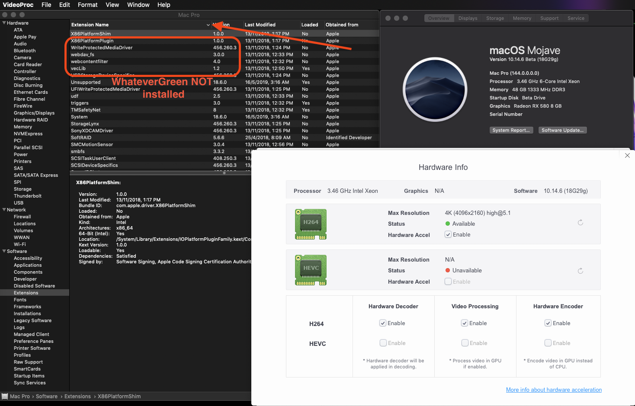The width and height of the screenshot is (635, 406).
Task: Select Frameworks in the sidebar
Action: [27, 307]
